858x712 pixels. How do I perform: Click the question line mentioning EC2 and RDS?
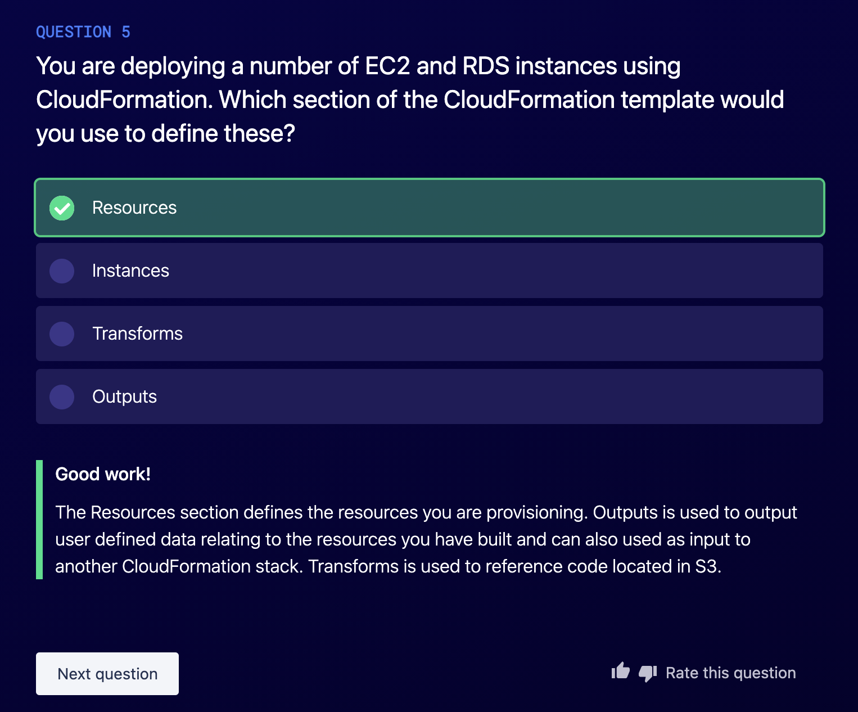coord(358,66)
